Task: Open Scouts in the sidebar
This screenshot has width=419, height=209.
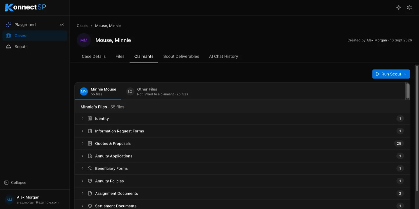Action: (35, 47)
